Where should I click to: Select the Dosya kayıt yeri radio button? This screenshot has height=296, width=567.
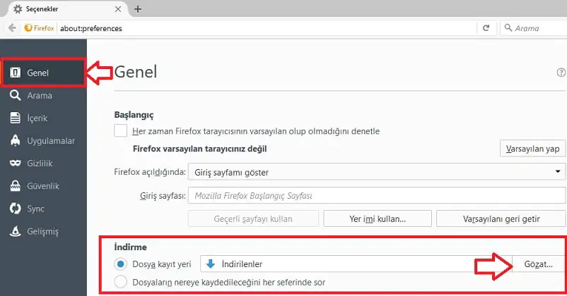click(120, 264)
